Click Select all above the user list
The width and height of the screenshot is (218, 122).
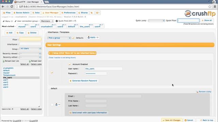pyautogui.click(x=25, y=64)
